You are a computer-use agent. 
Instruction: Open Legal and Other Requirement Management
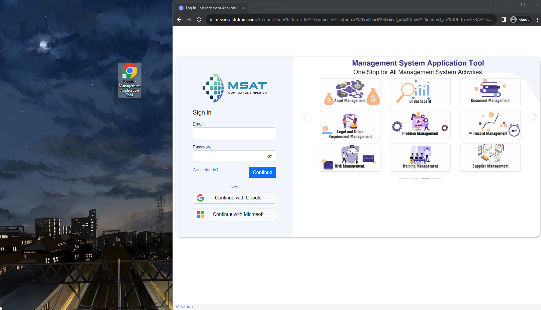point(350,125)
